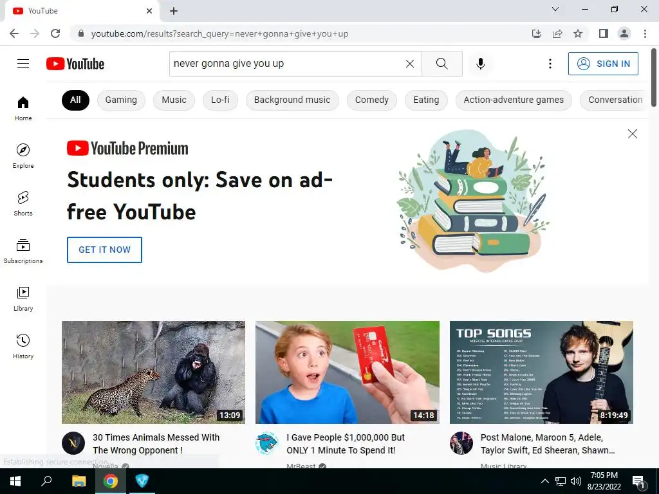Click GET IT NOW button
The image size is (659, 494).
(x=104, y=250)
